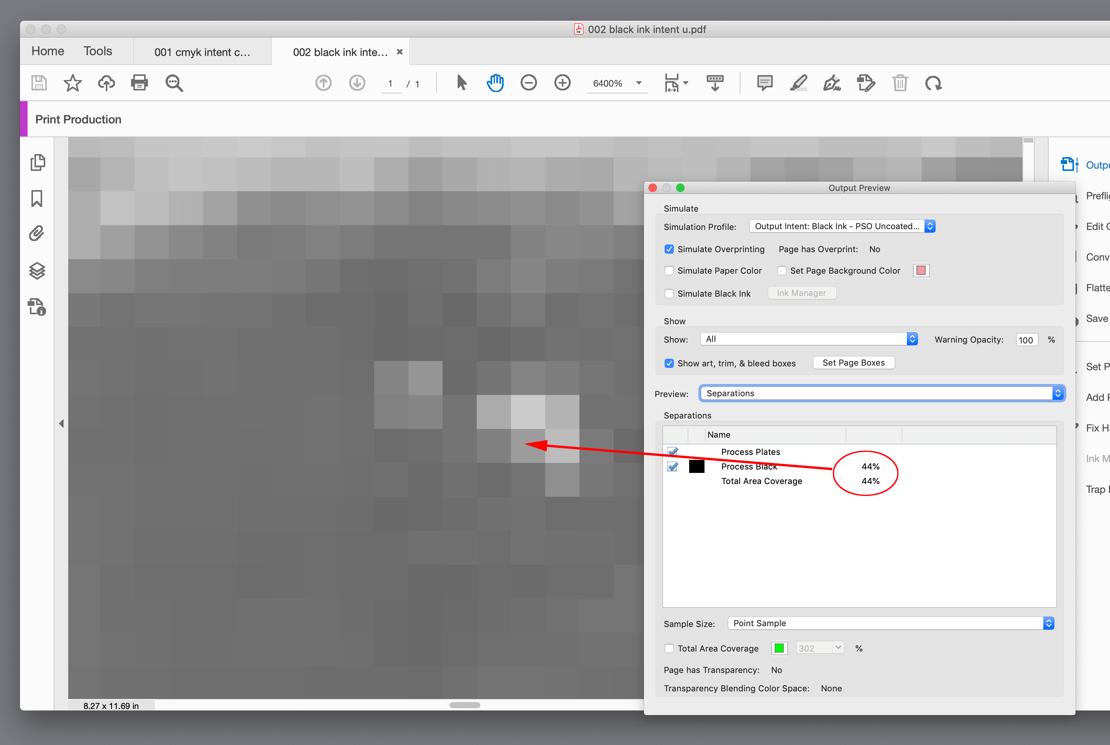Select the Add Comment speech bubble tool

(765, 83)
